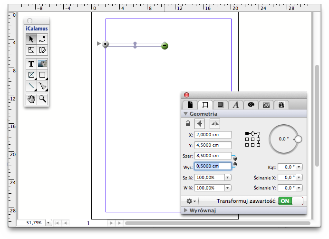Switch to the document page inspector tab
Screen dimensions: 329x239
tap(190, 105)
